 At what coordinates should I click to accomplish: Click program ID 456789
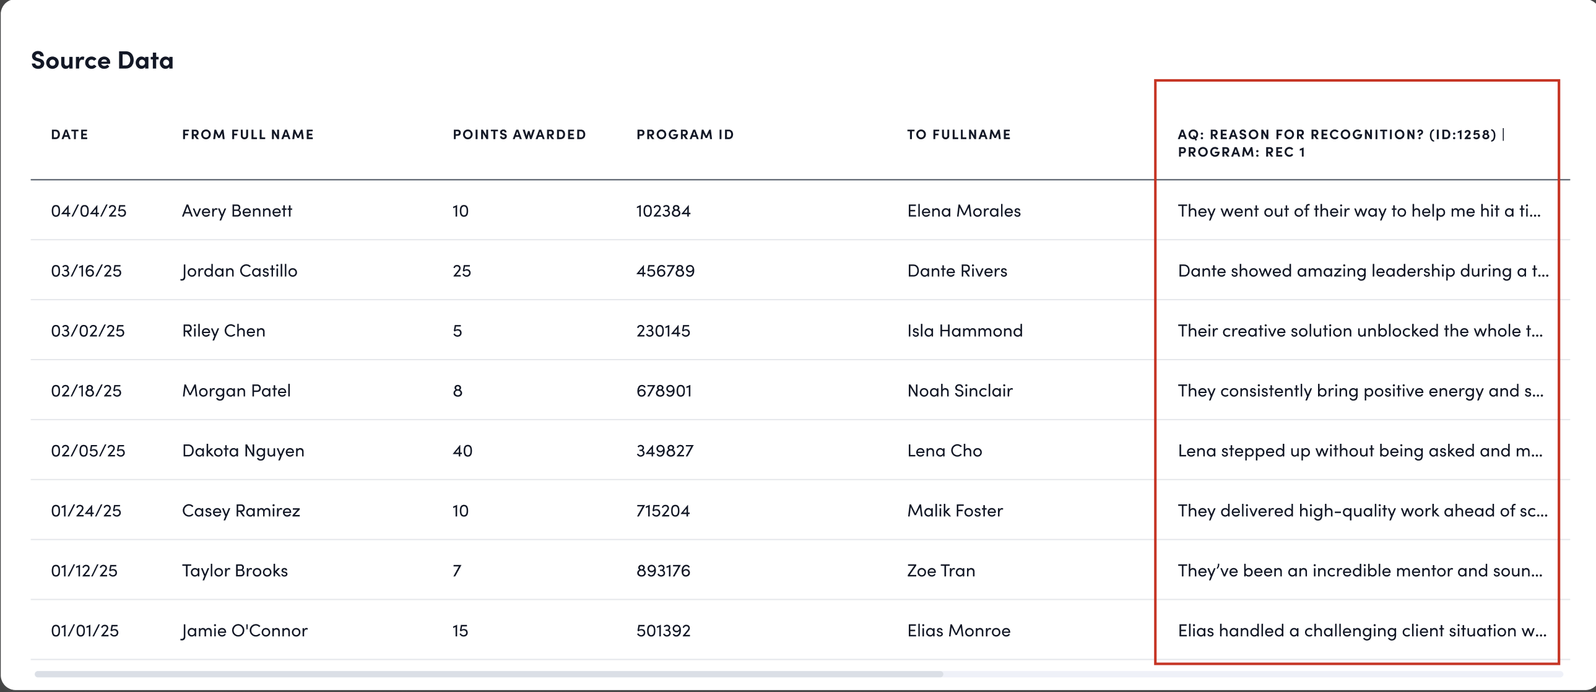[666, 270]
